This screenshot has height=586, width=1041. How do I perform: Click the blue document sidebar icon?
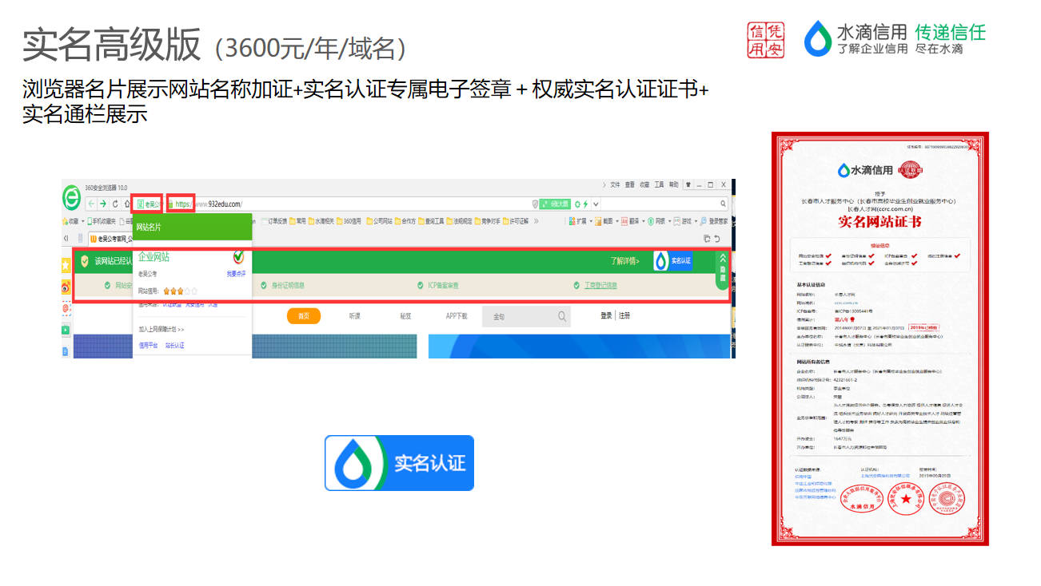click(66, 352)
